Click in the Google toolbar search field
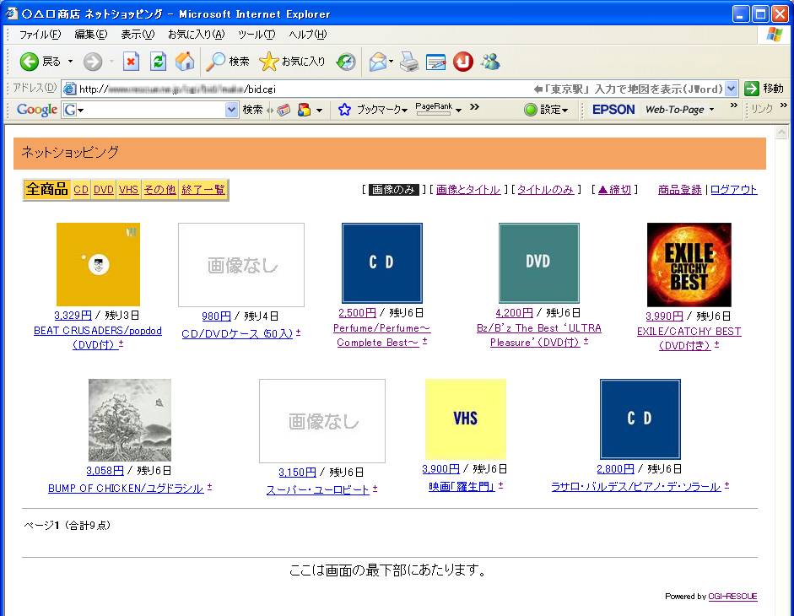Viewport: 794px width, 616px height. click(x=151, y=110)
